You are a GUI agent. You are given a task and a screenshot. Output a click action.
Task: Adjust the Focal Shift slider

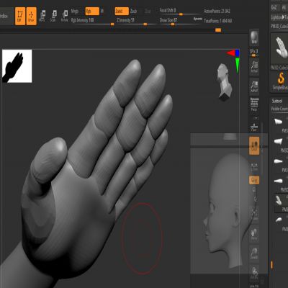[x=180, y=12]
